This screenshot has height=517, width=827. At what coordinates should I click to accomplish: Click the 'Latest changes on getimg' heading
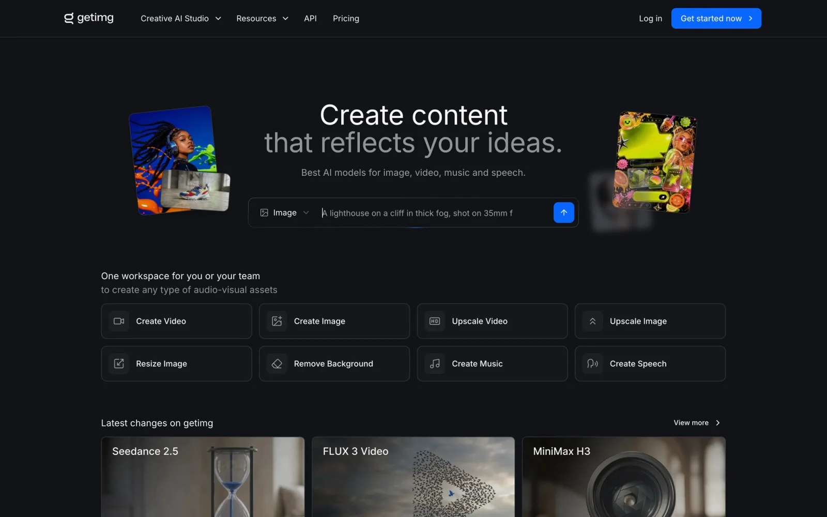(x=157, y=423)
